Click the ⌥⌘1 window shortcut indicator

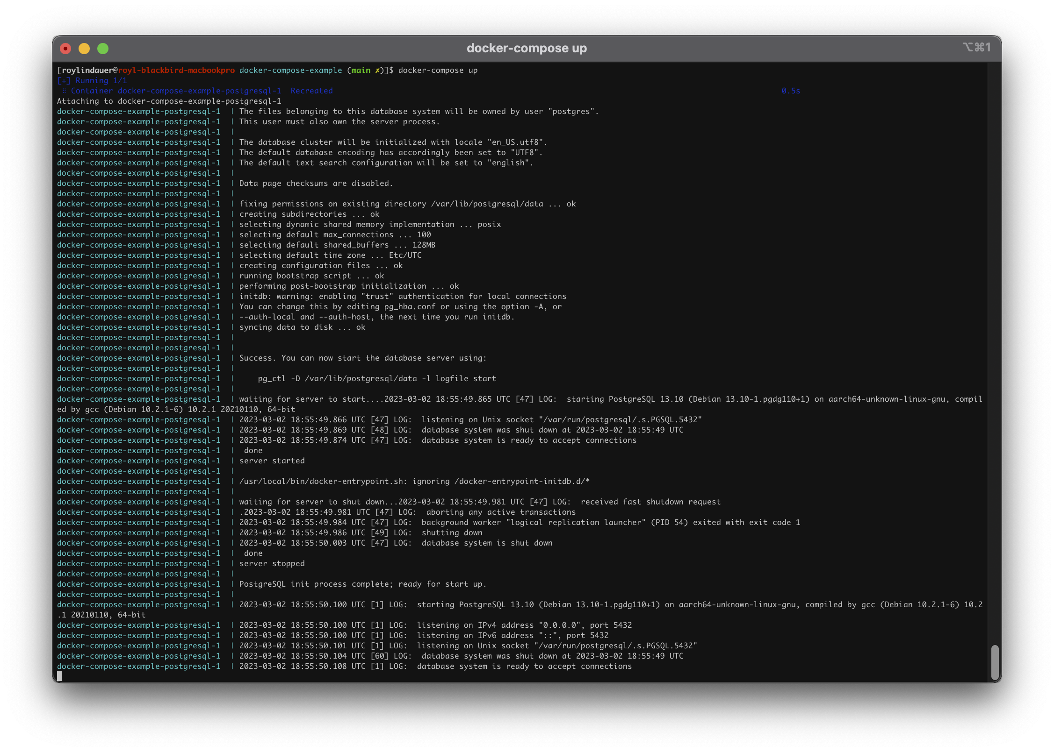976,47
